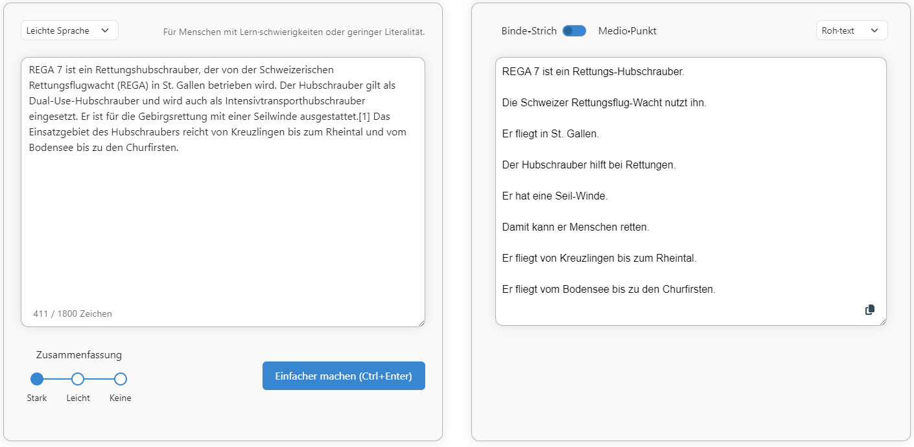The image size is (914, 447).
Task: Click the line 'Die Schweizer Rettungsflug-Wacht nutzt ihn.'
Action: coord(604,102)
